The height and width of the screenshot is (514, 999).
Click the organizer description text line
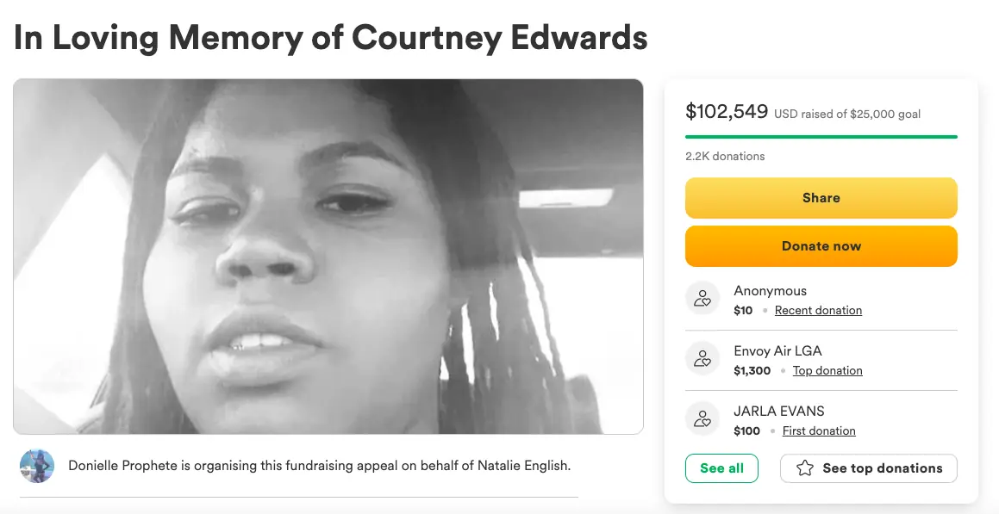click(x=319, y=466)
